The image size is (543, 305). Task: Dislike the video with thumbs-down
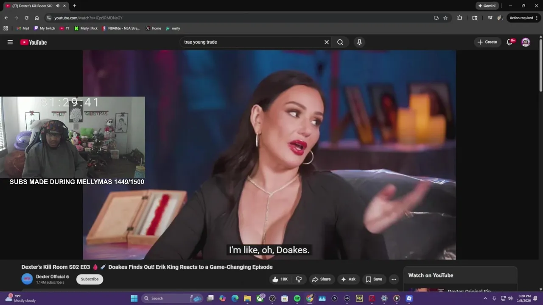point(299,279)
